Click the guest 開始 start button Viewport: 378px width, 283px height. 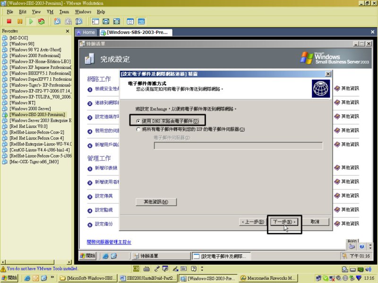(88, 256)
